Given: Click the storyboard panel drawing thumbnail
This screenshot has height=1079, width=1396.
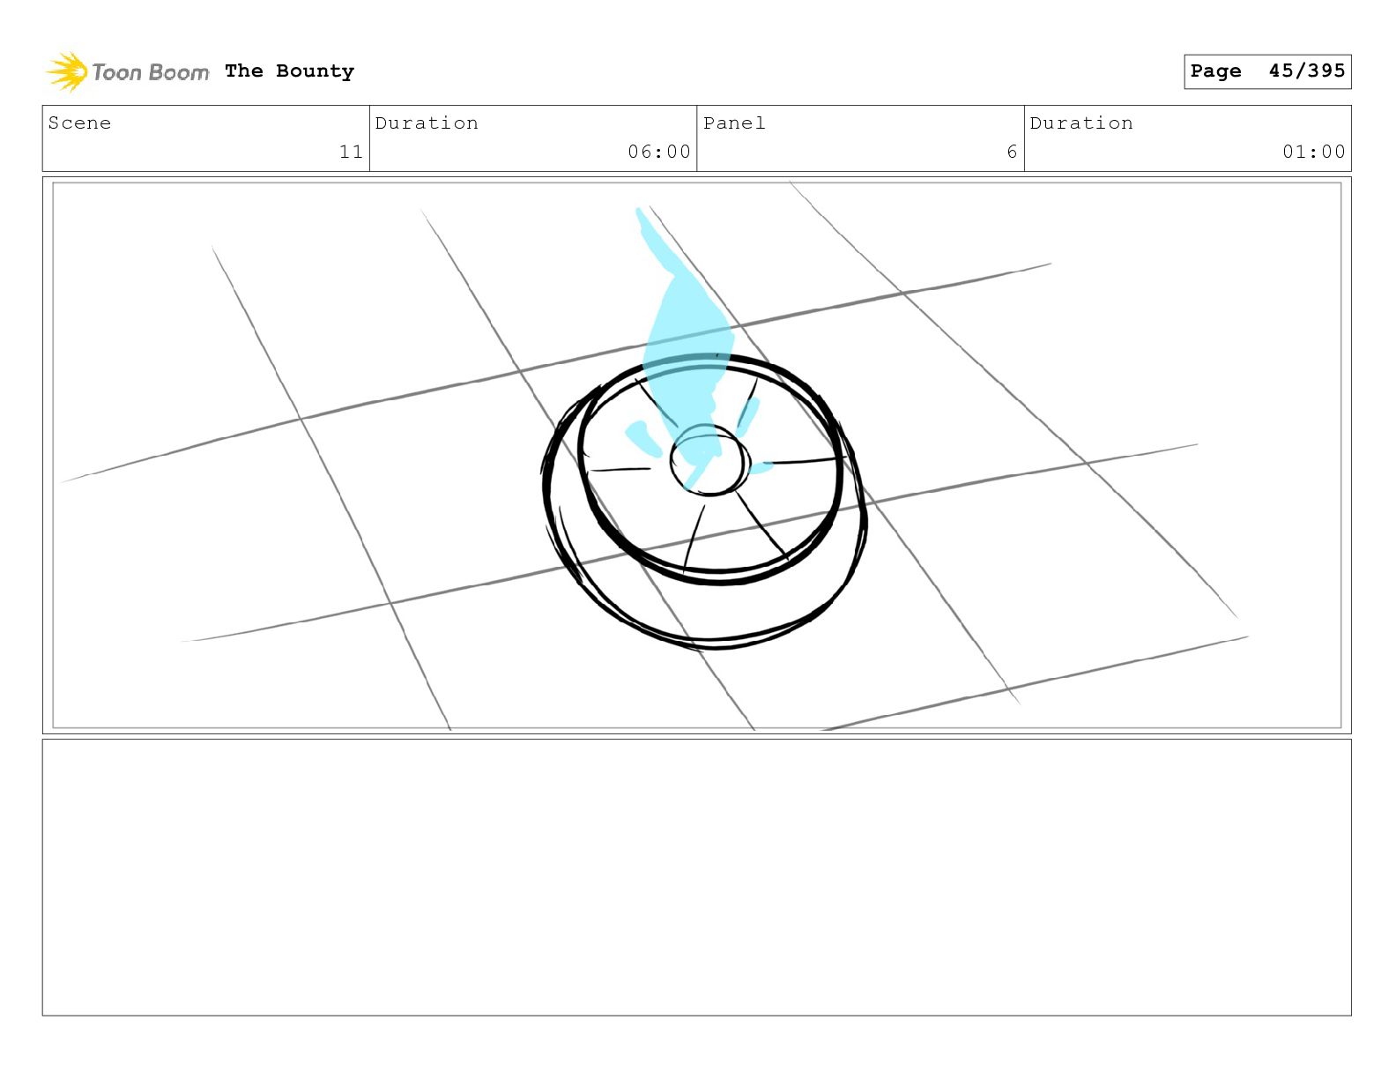Looking at the screenshot, I should tap(697, 455).
